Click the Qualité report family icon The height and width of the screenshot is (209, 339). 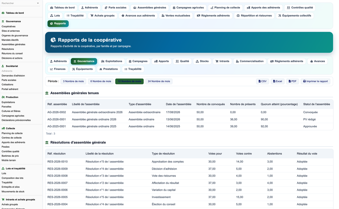tap(177, 61)
